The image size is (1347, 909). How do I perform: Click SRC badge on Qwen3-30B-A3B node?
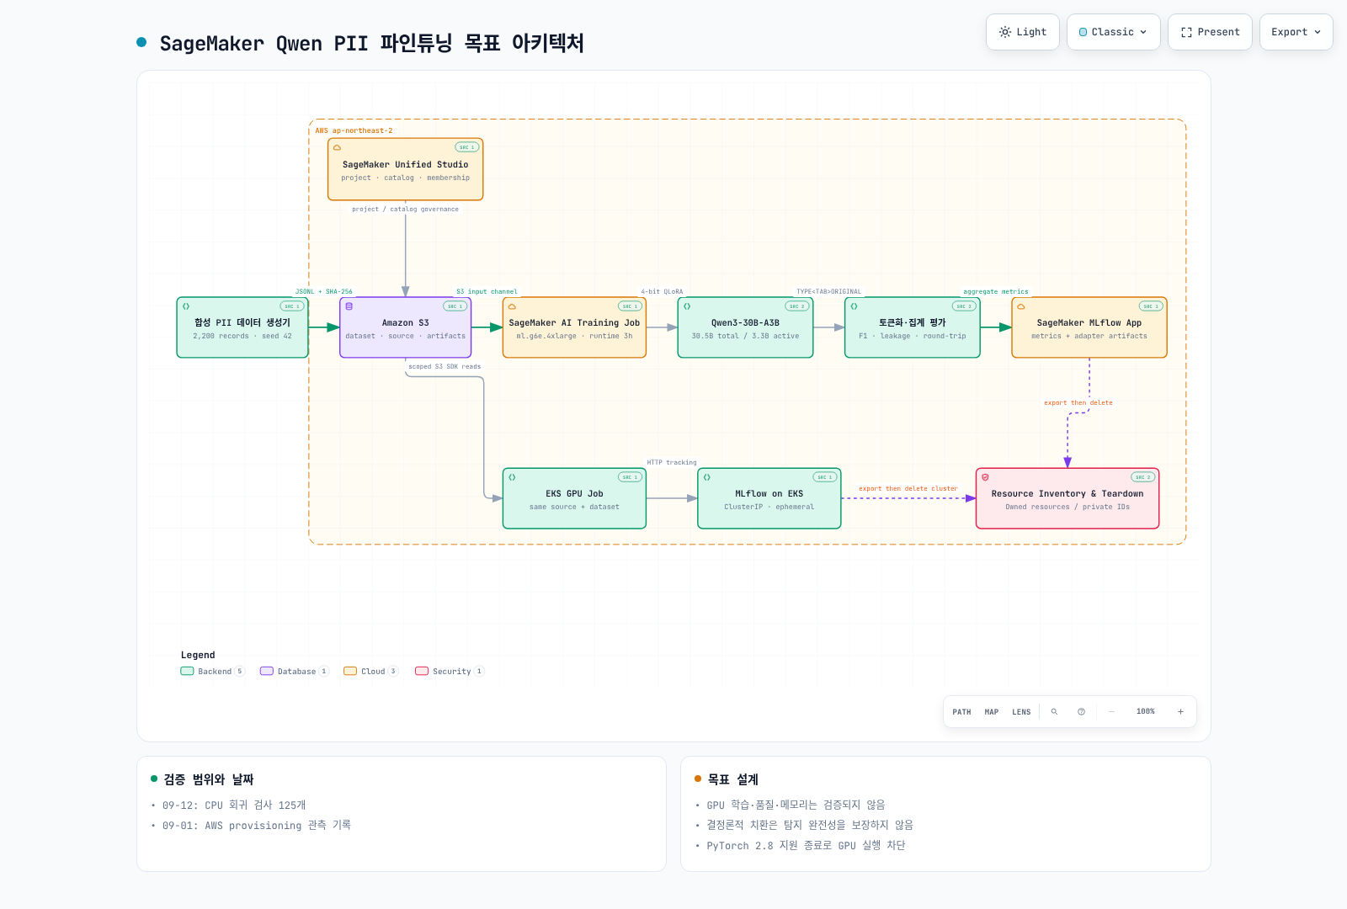[x=796, y=306]
